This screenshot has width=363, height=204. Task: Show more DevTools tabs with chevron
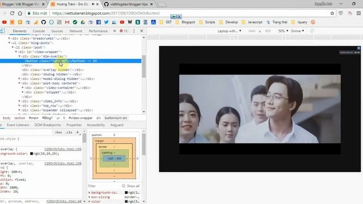point(115,31)
